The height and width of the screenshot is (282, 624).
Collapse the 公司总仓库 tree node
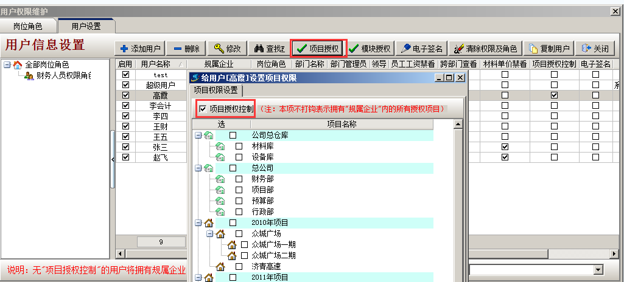(x=198, y=135)
